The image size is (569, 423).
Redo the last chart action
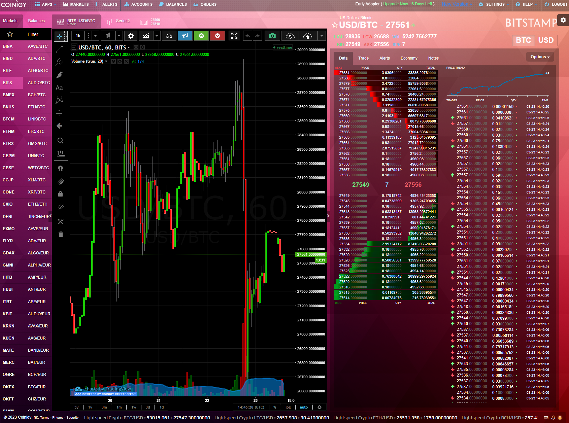pyautogui.click(x=257, y=36)
